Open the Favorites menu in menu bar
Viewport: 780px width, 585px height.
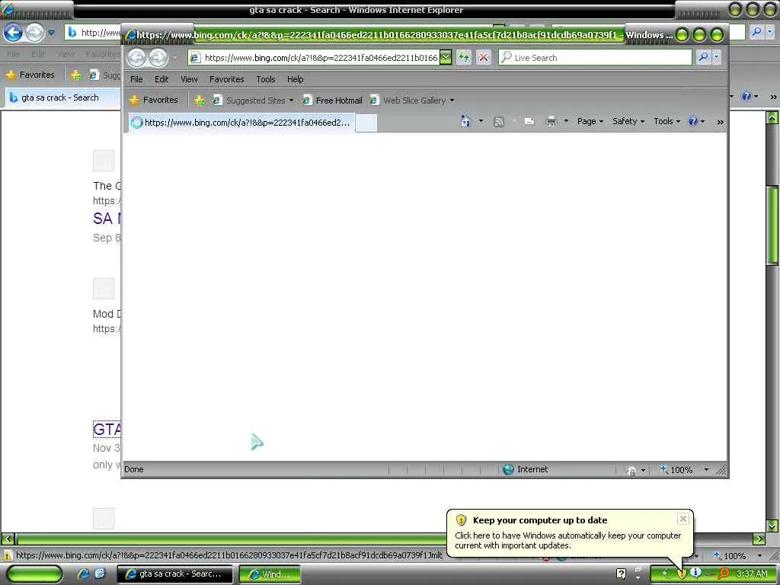(226, 79)
